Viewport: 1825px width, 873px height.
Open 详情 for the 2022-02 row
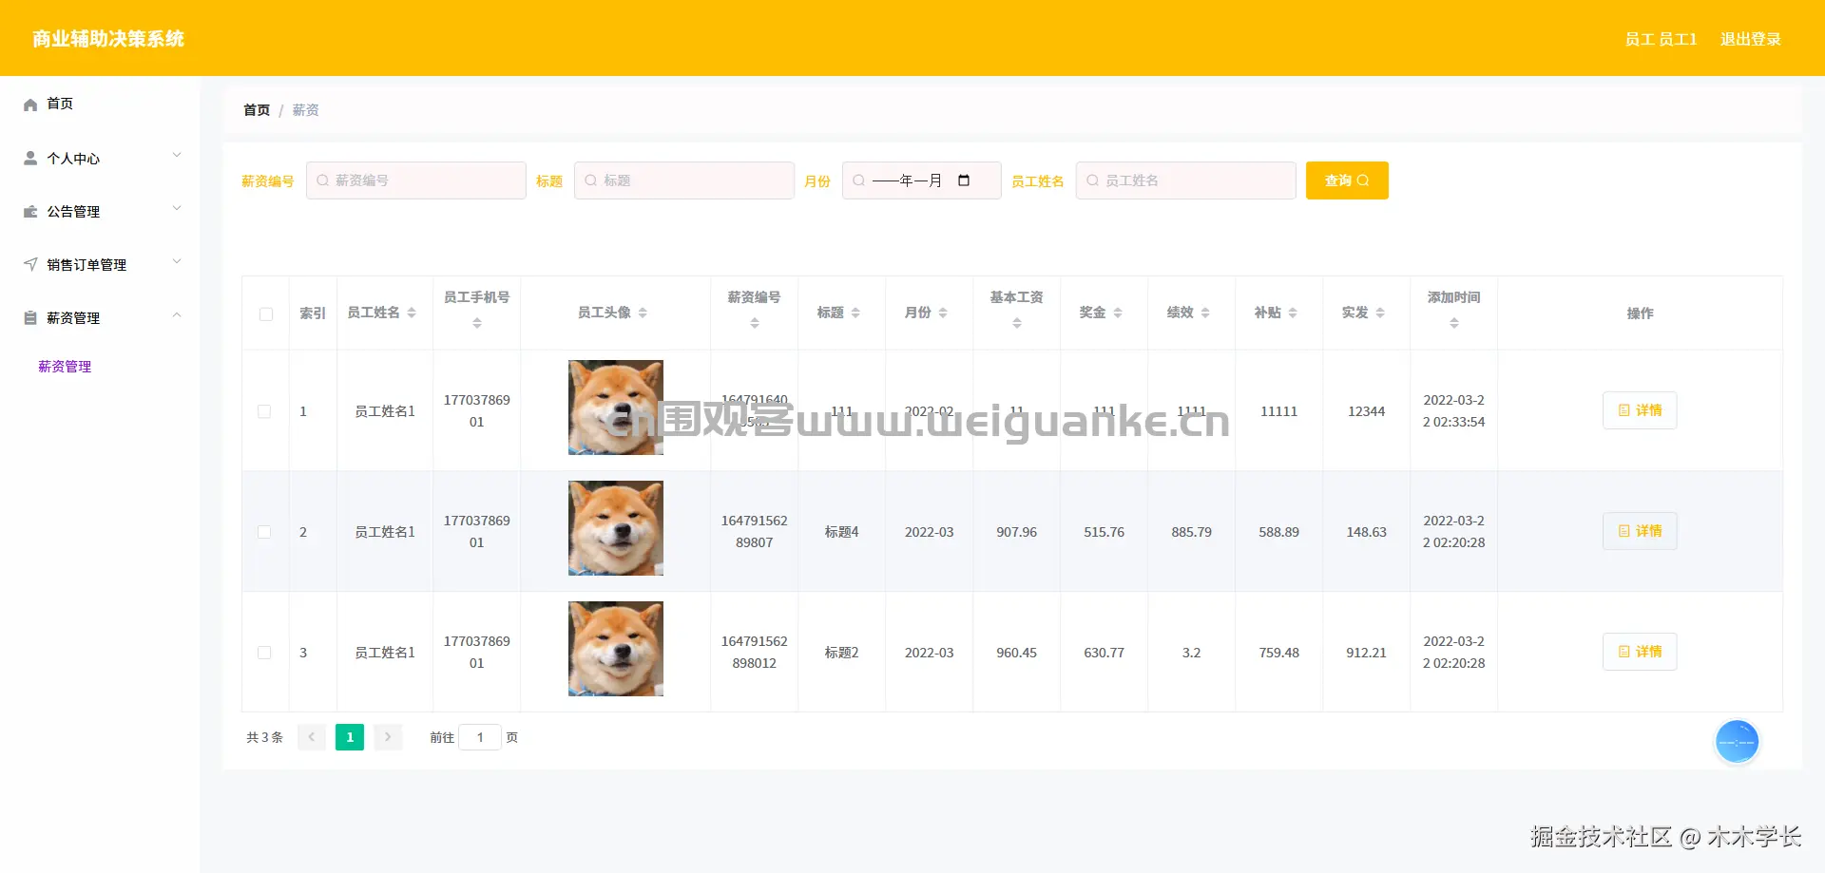(1640, 410)
